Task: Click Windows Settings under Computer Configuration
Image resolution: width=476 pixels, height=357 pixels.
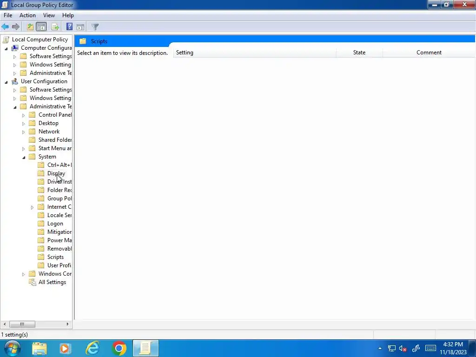Action: click(50, 64)
